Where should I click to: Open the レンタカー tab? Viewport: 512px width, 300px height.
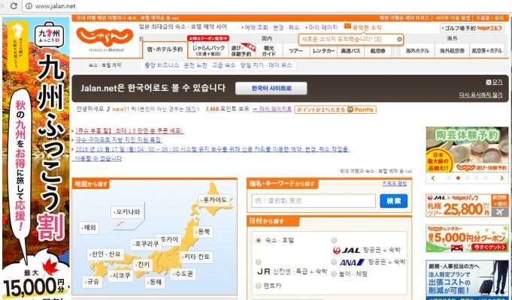323,50
